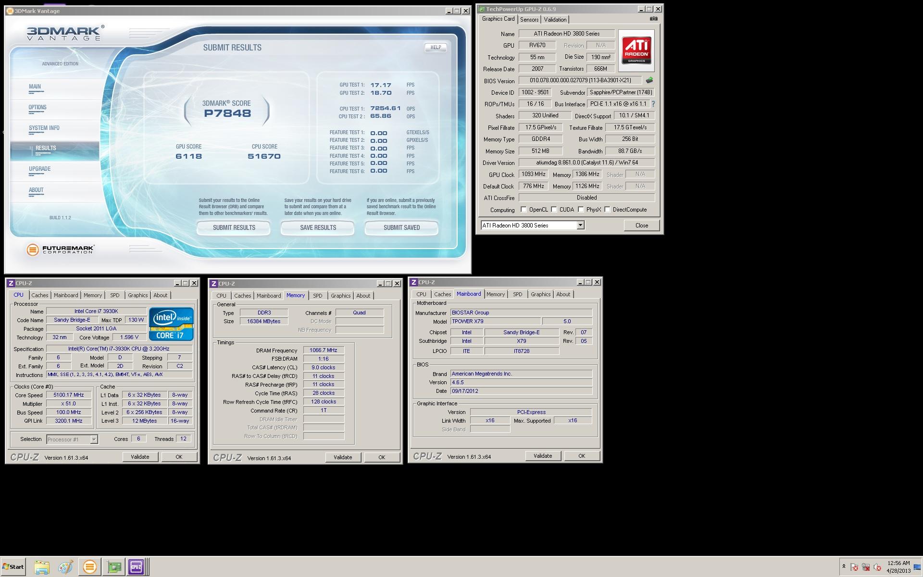Enable the OpenCL checkbox in GPU-Z

coord(524,209)
